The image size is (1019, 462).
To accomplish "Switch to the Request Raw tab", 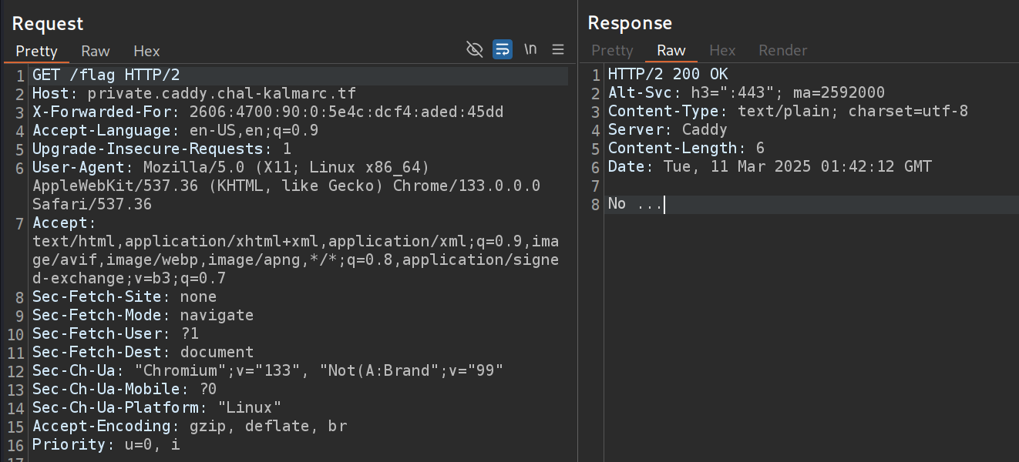I will [96, 51].
